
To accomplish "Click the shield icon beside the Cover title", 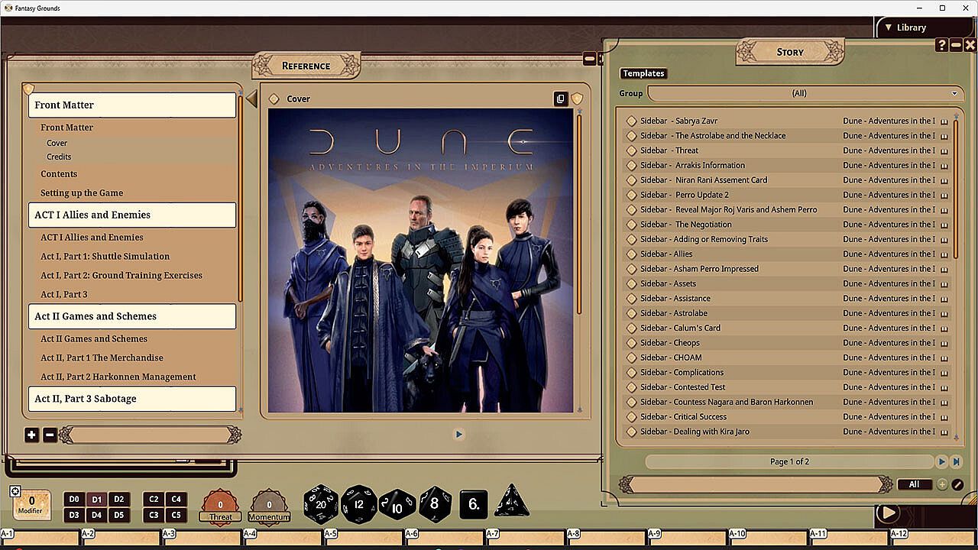I will pyautogui.click(x=578, y=99).
